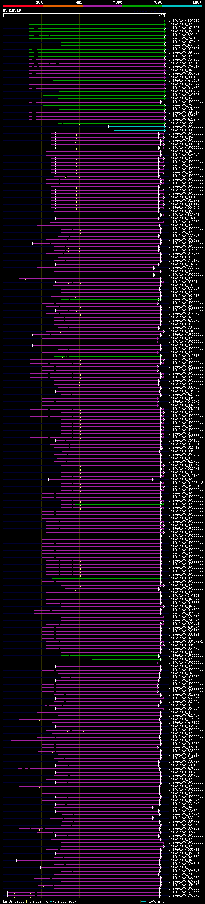The image size is (205, 904).
Task: Select the UniRef100_A5BEL2 label
Action: (x=184, y=45)
